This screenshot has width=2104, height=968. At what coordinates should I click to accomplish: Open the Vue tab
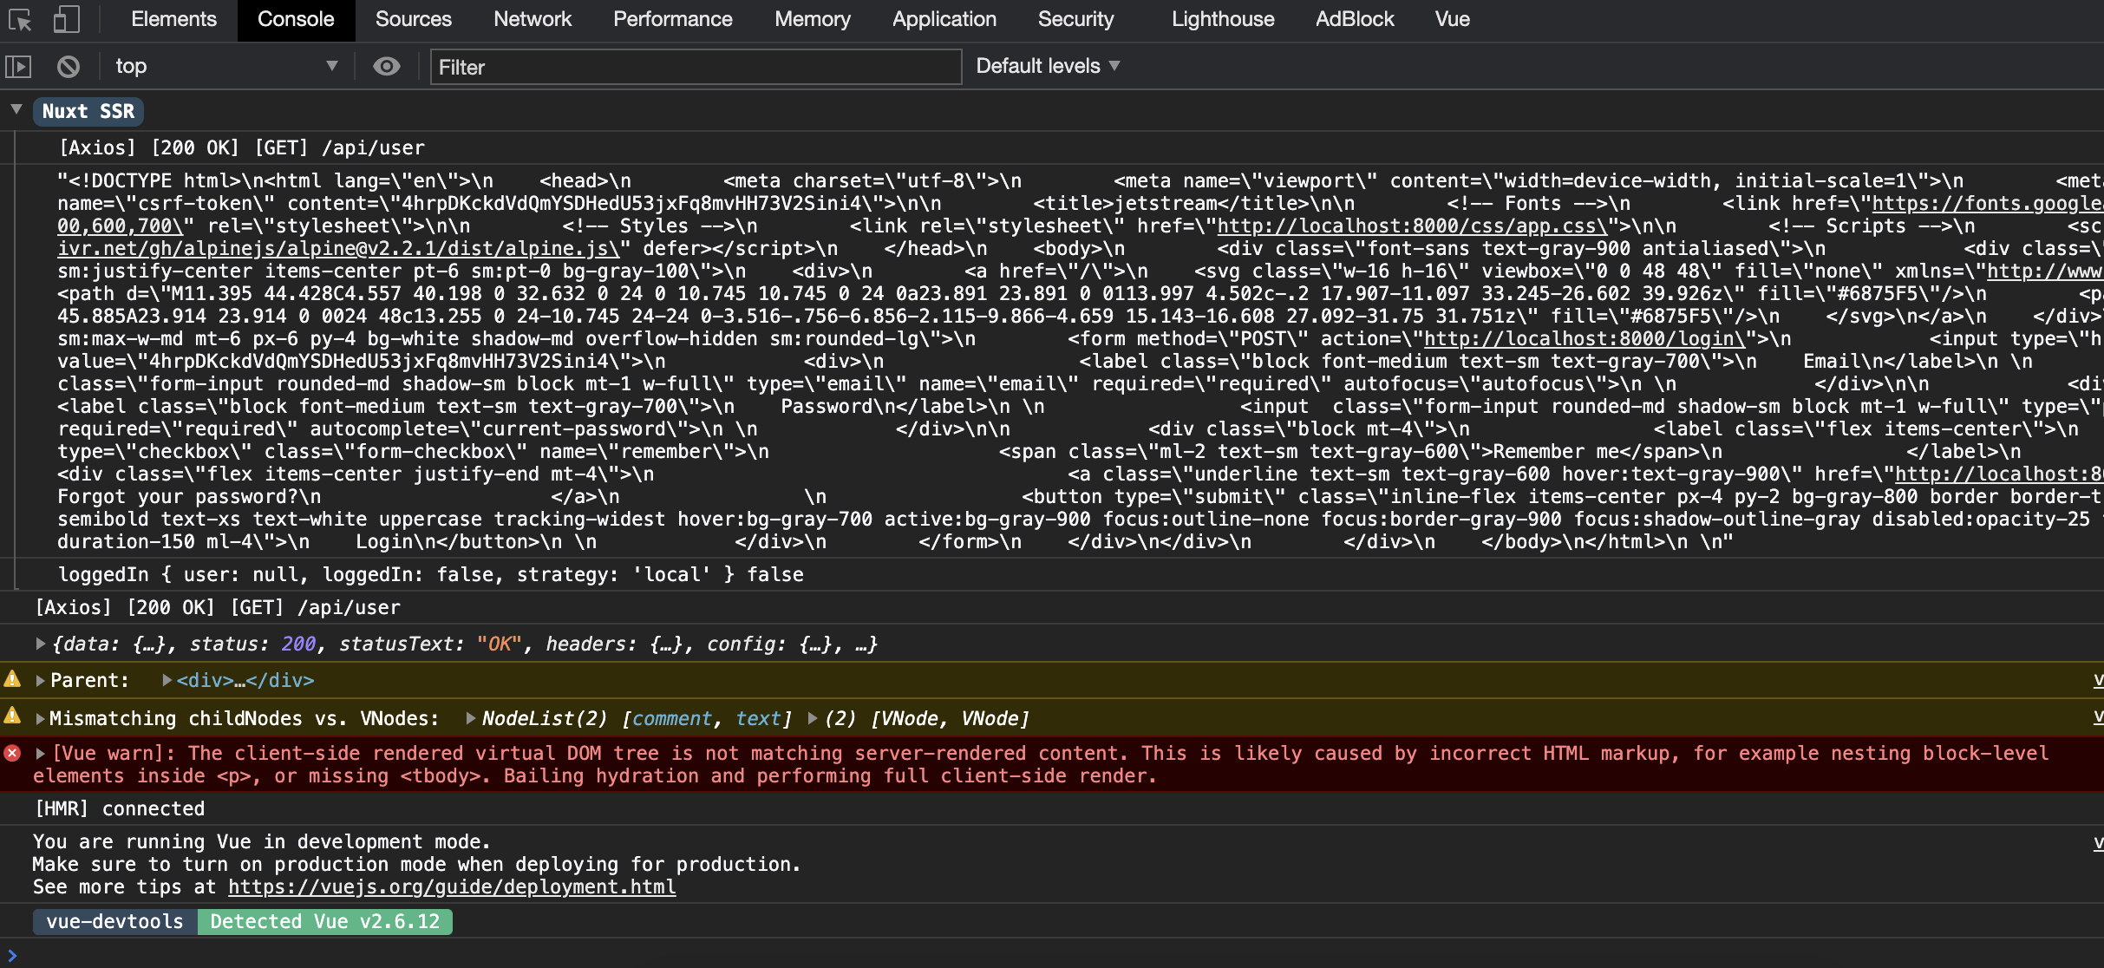1451,19
